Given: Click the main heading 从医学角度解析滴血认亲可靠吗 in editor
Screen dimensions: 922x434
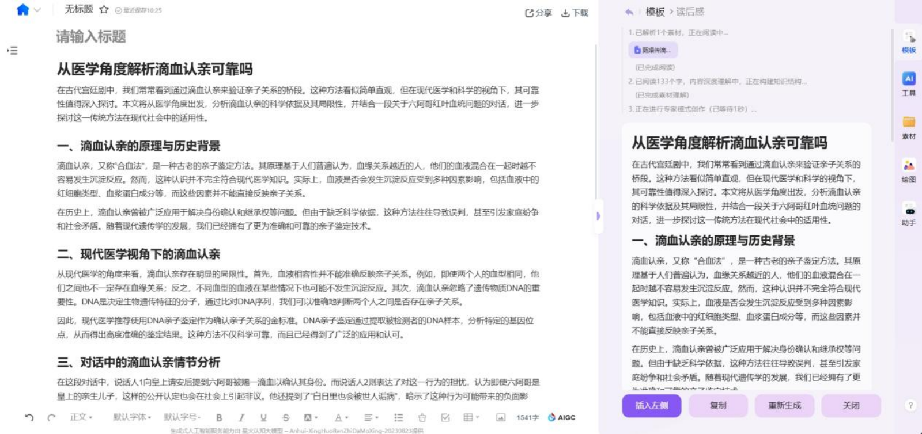Looking at the screenshot, I should pos(154,69).
